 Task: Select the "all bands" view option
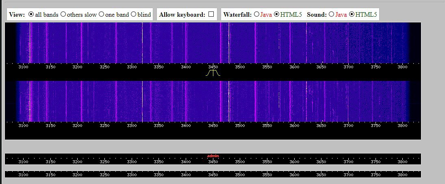32,14
